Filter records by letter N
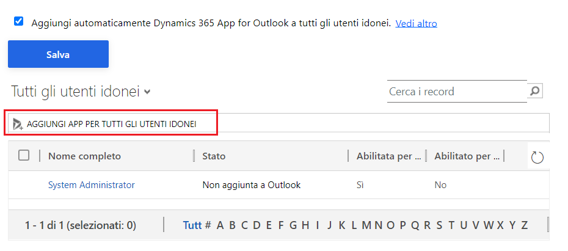The height and width of the screenshot is (251, 568). [378, 225]
